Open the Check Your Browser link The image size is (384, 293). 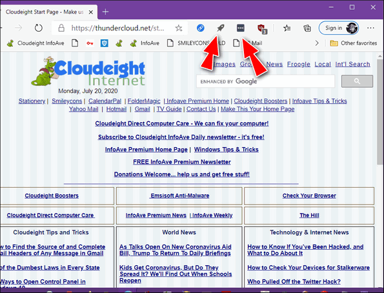pos(309,196)
